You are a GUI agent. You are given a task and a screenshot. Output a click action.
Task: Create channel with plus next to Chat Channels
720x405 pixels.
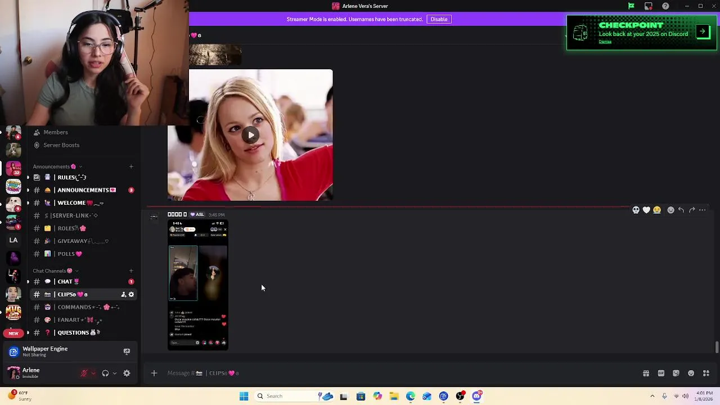[131, 271]
